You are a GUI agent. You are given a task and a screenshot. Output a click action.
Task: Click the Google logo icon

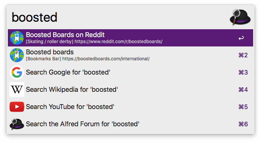[16, 72]
